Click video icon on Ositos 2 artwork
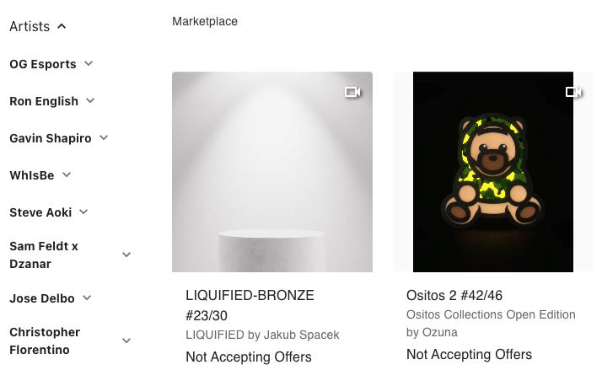The height and width of the screenshot is (370, 602). 573,92
